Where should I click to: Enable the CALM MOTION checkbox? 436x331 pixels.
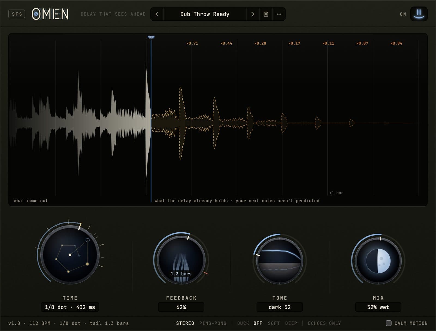389,323
